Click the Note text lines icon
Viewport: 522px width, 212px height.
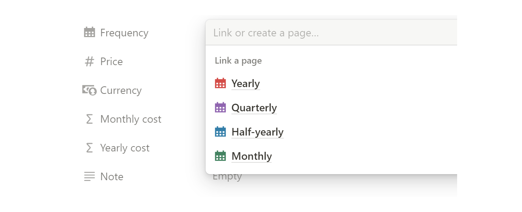[x=89, y=176]
